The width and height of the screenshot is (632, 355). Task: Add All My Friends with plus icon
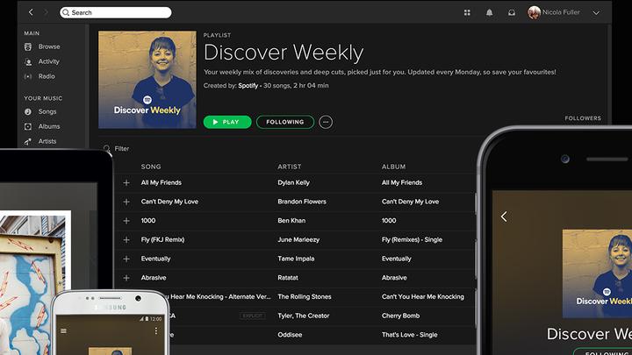point(126,183)
